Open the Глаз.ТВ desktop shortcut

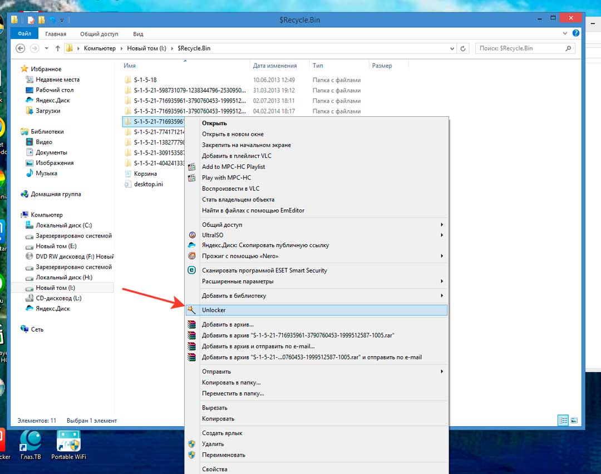click(x=31, y=445)
